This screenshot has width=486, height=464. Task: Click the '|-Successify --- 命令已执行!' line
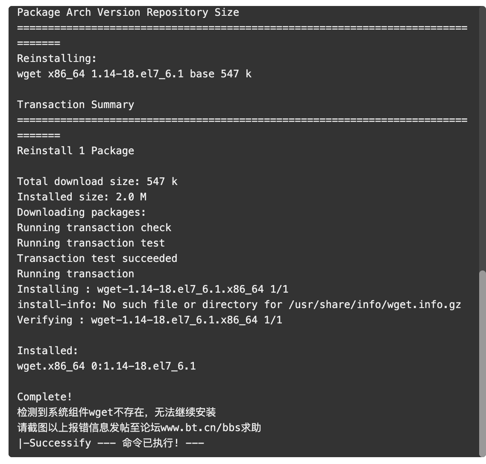pos(111,443)
